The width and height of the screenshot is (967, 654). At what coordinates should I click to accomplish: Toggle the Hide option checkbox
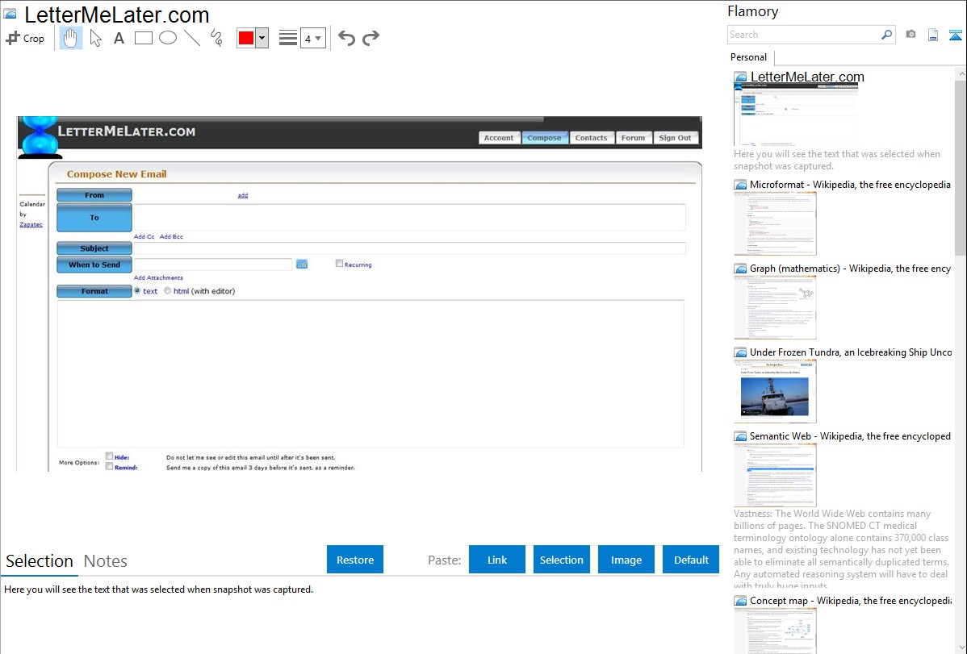(x=109, y=456)
